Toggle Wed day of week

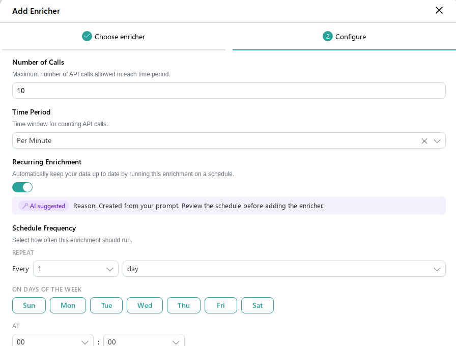[145, 305]
